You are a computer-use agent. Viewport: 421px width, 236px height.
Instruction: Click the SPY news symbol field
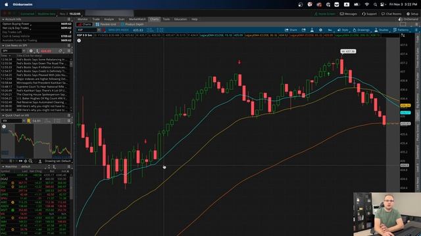click(11, 51)
